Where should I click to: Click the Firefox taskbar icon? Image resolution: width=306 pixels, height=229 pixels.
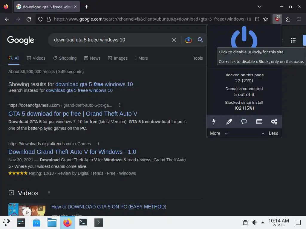tap(67, 222)
